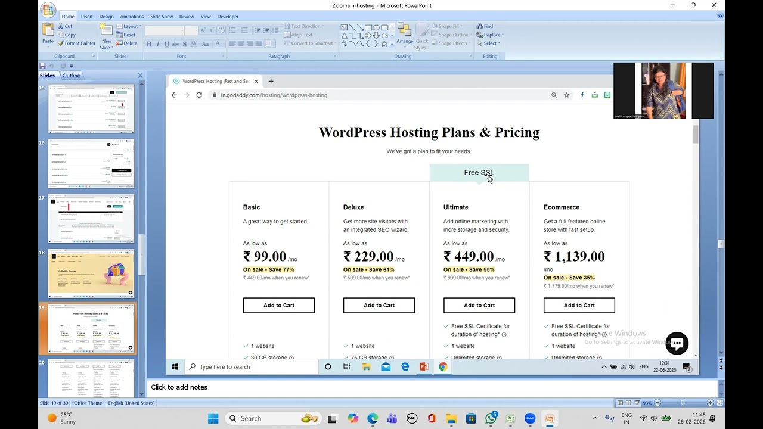Toggle Bold formatting
The width and height of the screenshot is (763, 429).
click(x=149, y=44)
